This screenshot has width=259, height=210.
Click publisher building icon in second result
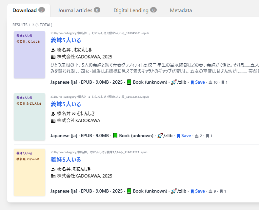[x=53, y=121]
